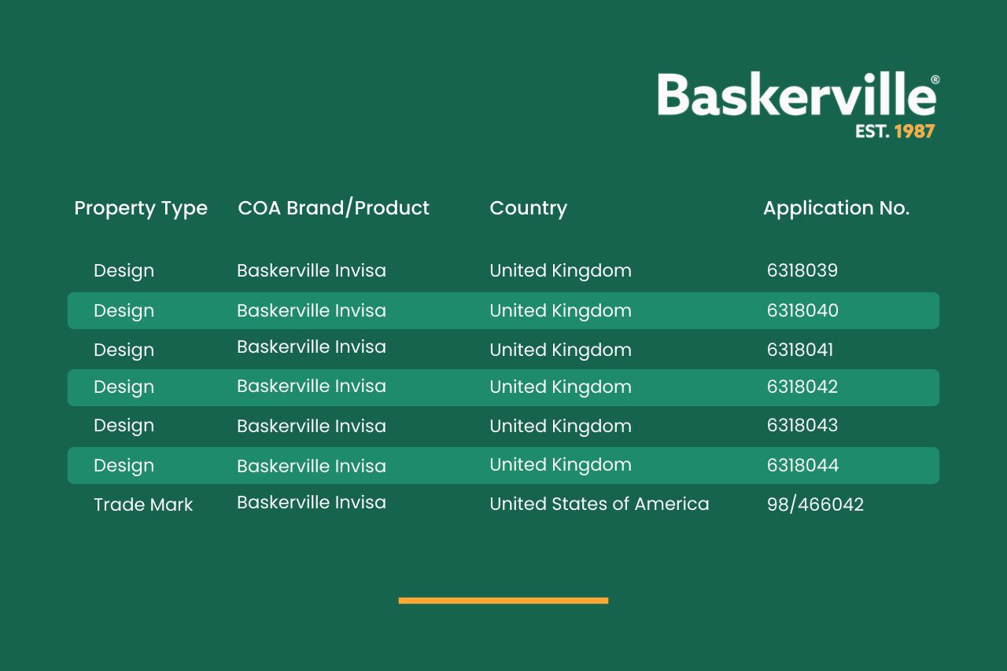Select the COA Brand/Product column header
The height and width of the screenshot is (671, 1007).
tap(334, 208)
